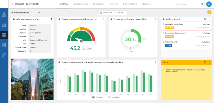
Task: Select the building sites sidebar icon
Action: 4,35
